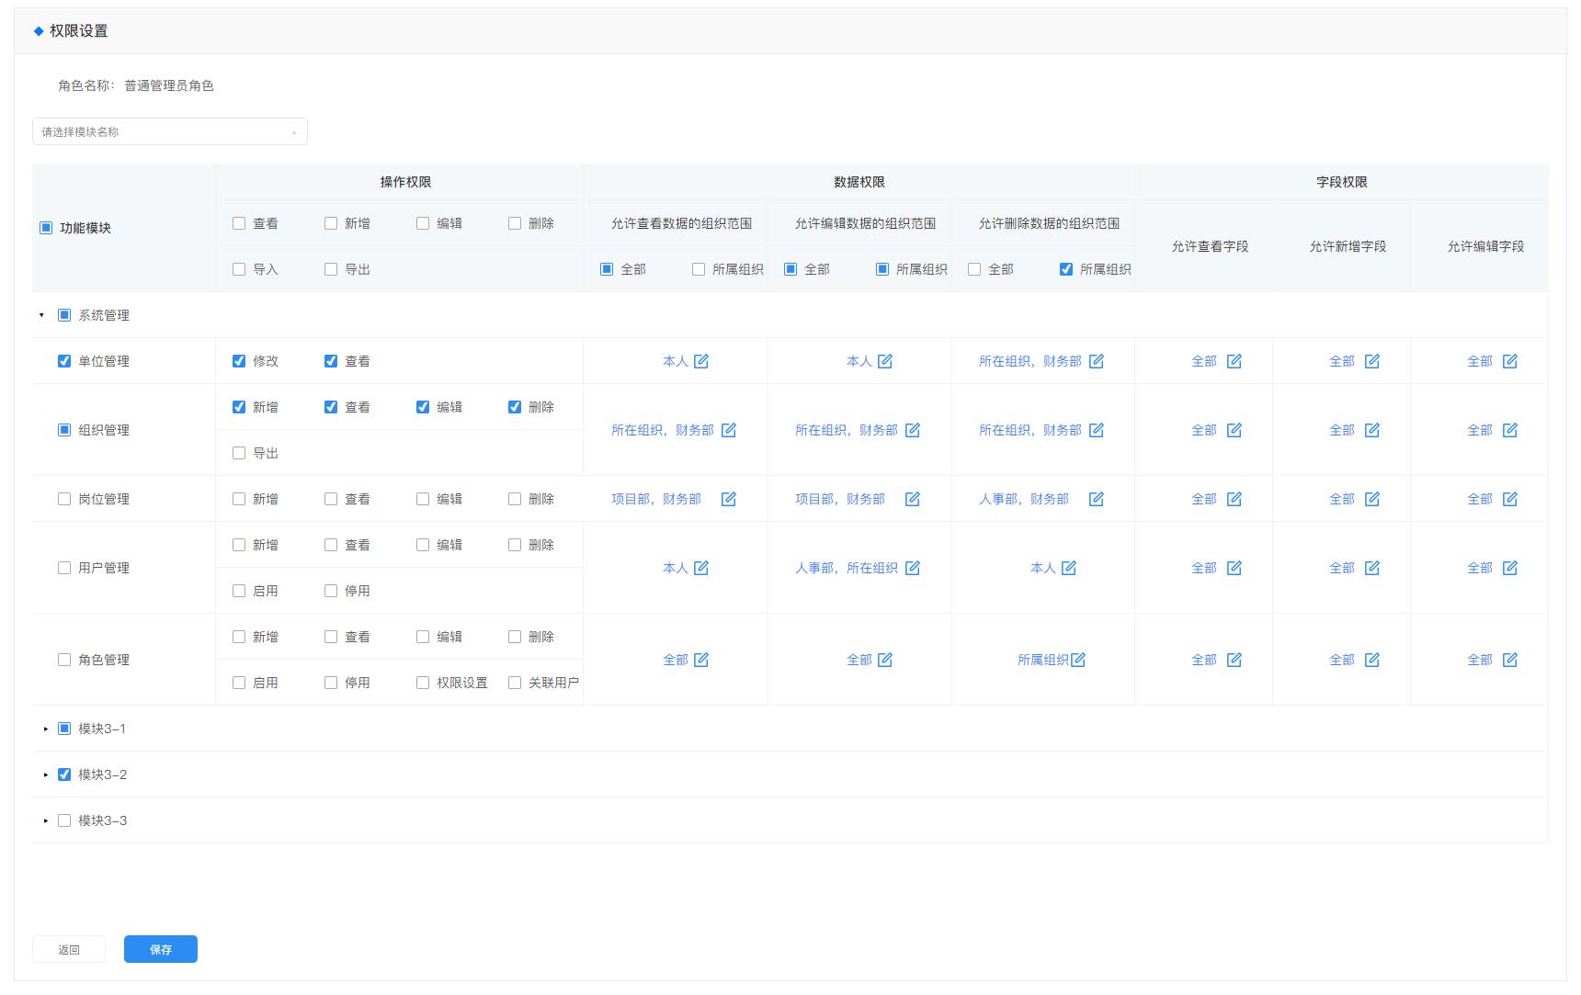Collapse the 系统管理 tree node
The image size is (1581, 995).
point(41,315)
